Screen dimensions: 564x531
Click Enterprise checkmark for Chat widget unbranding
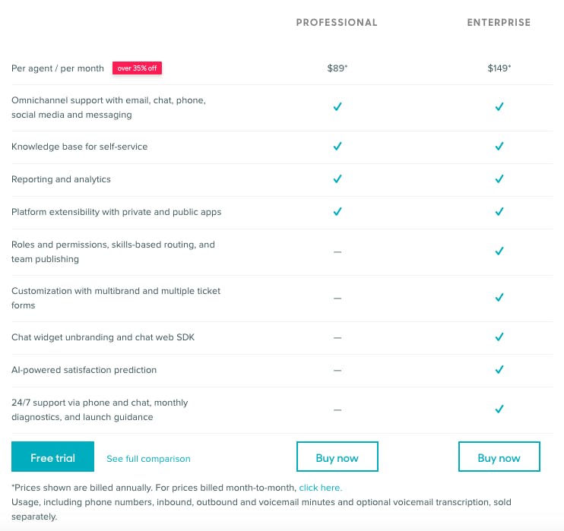click(x=499, y=337)
